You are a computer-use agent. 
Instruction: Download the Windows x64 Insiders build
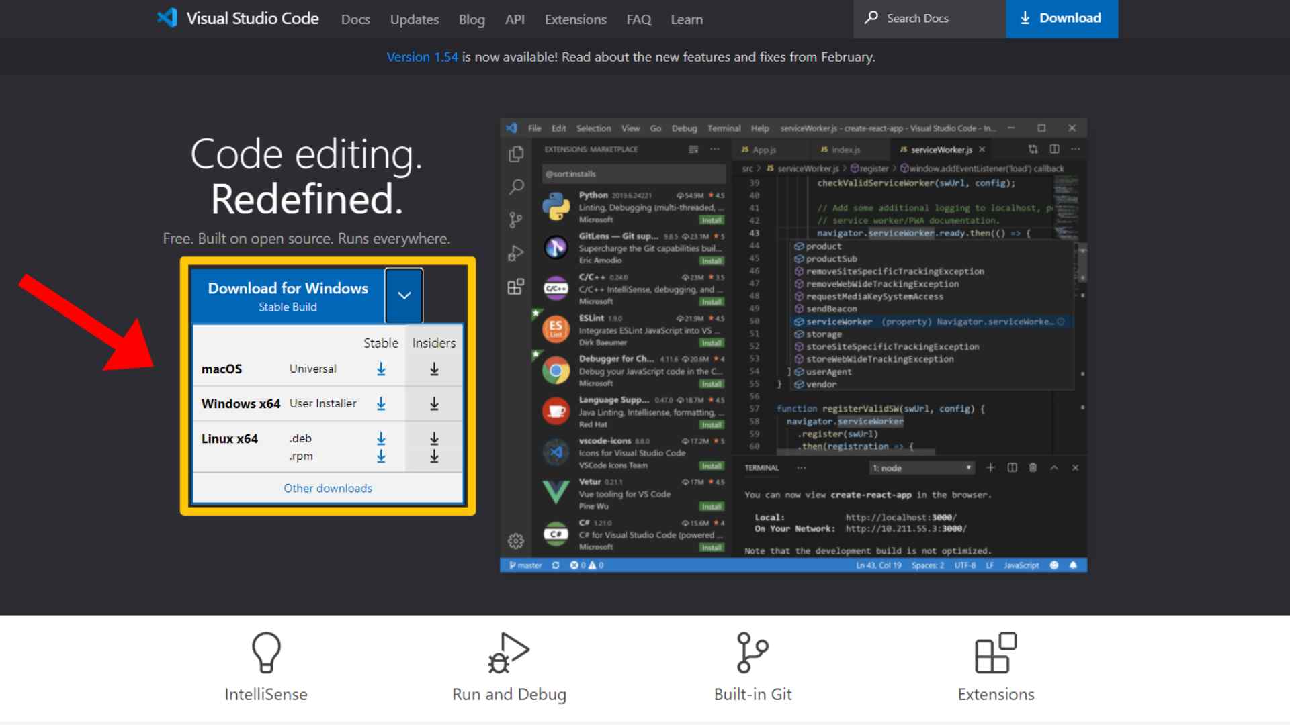(x=433, y=403)
